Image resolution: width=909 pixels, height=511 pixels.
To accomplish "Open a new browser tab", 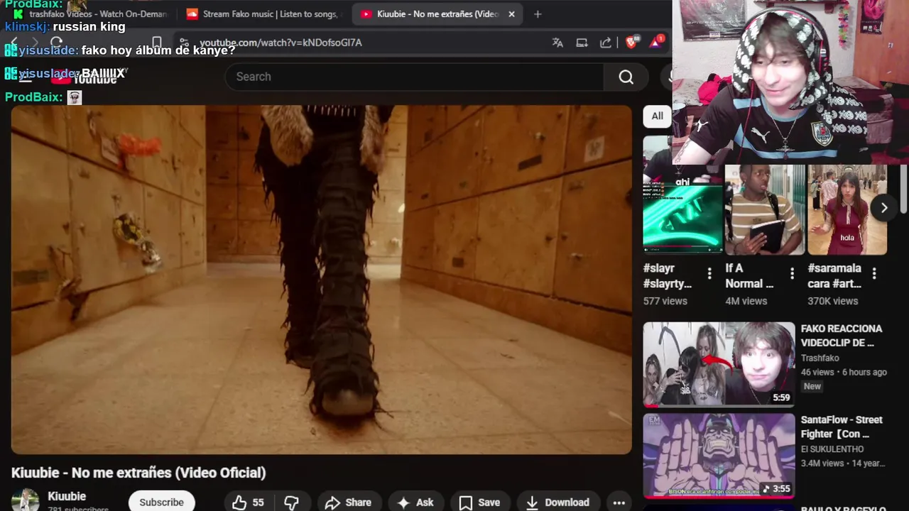I will coord(538,14).
